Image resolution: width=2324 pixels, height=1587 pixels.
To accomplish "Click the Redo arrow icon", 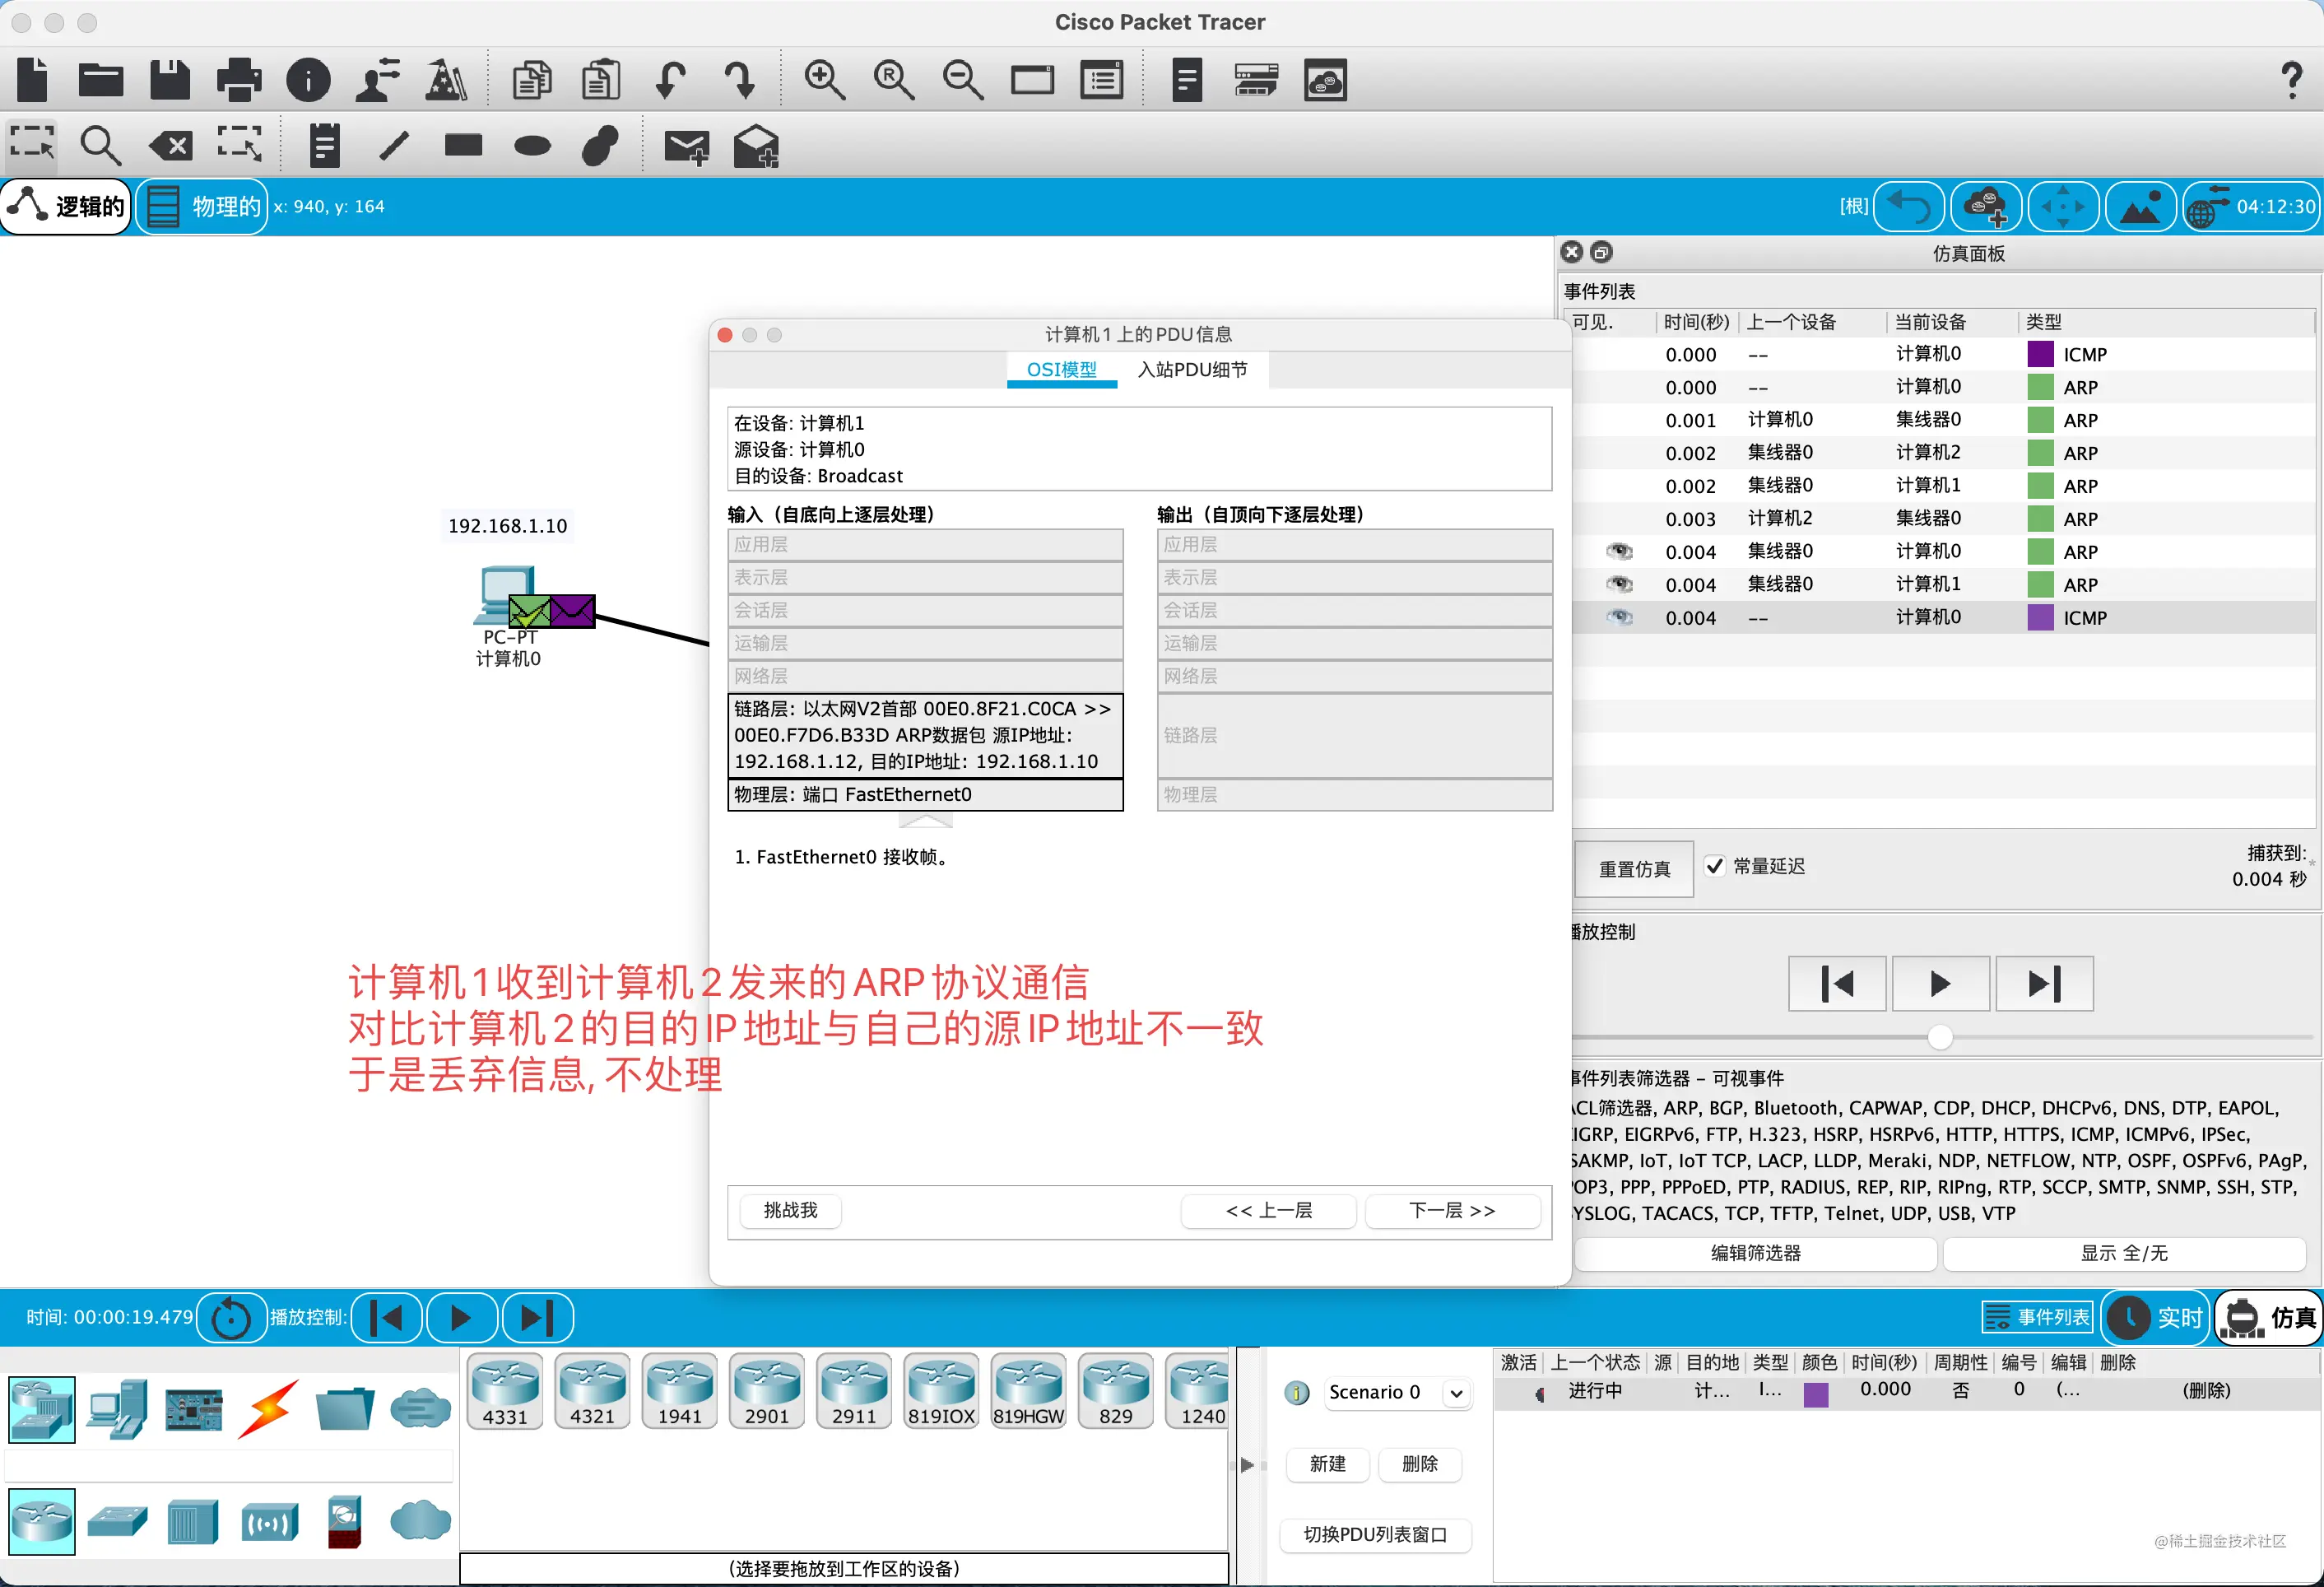I will 740,80.
